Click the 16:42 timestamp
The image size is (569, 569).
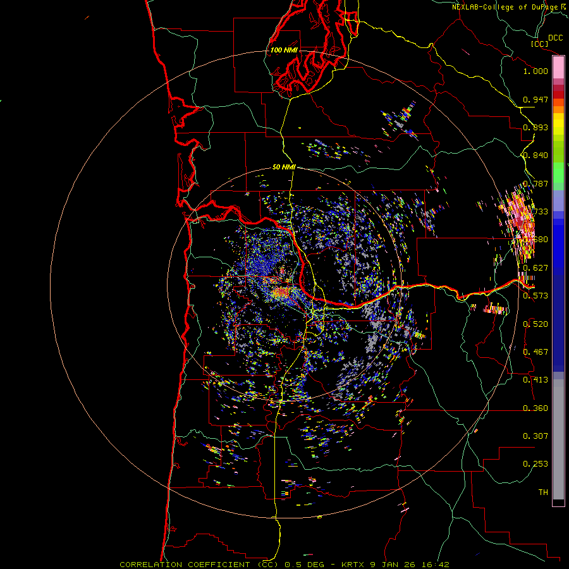click(x=436, y=565)
